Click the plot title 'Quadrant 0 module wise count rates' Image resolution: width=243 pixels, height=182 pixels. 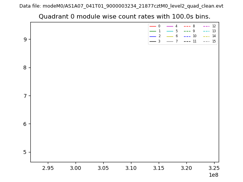pyautogui.click(x=125, y=17)
